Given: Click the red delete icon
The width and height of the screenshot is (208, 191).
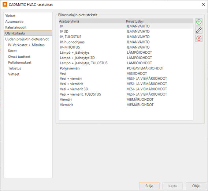Looking at the screenshot, I should point(199,38).
